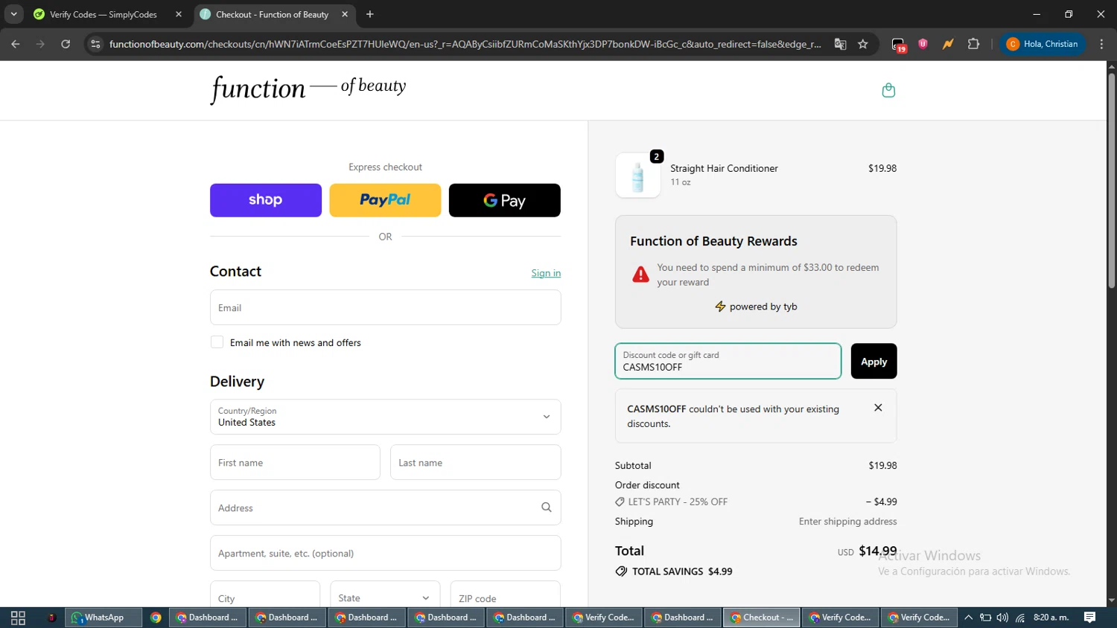The width and height of the screenshot is (1117, 628).
Task: Click the red warning triangle in Rewards
Action: pos(640,275)
